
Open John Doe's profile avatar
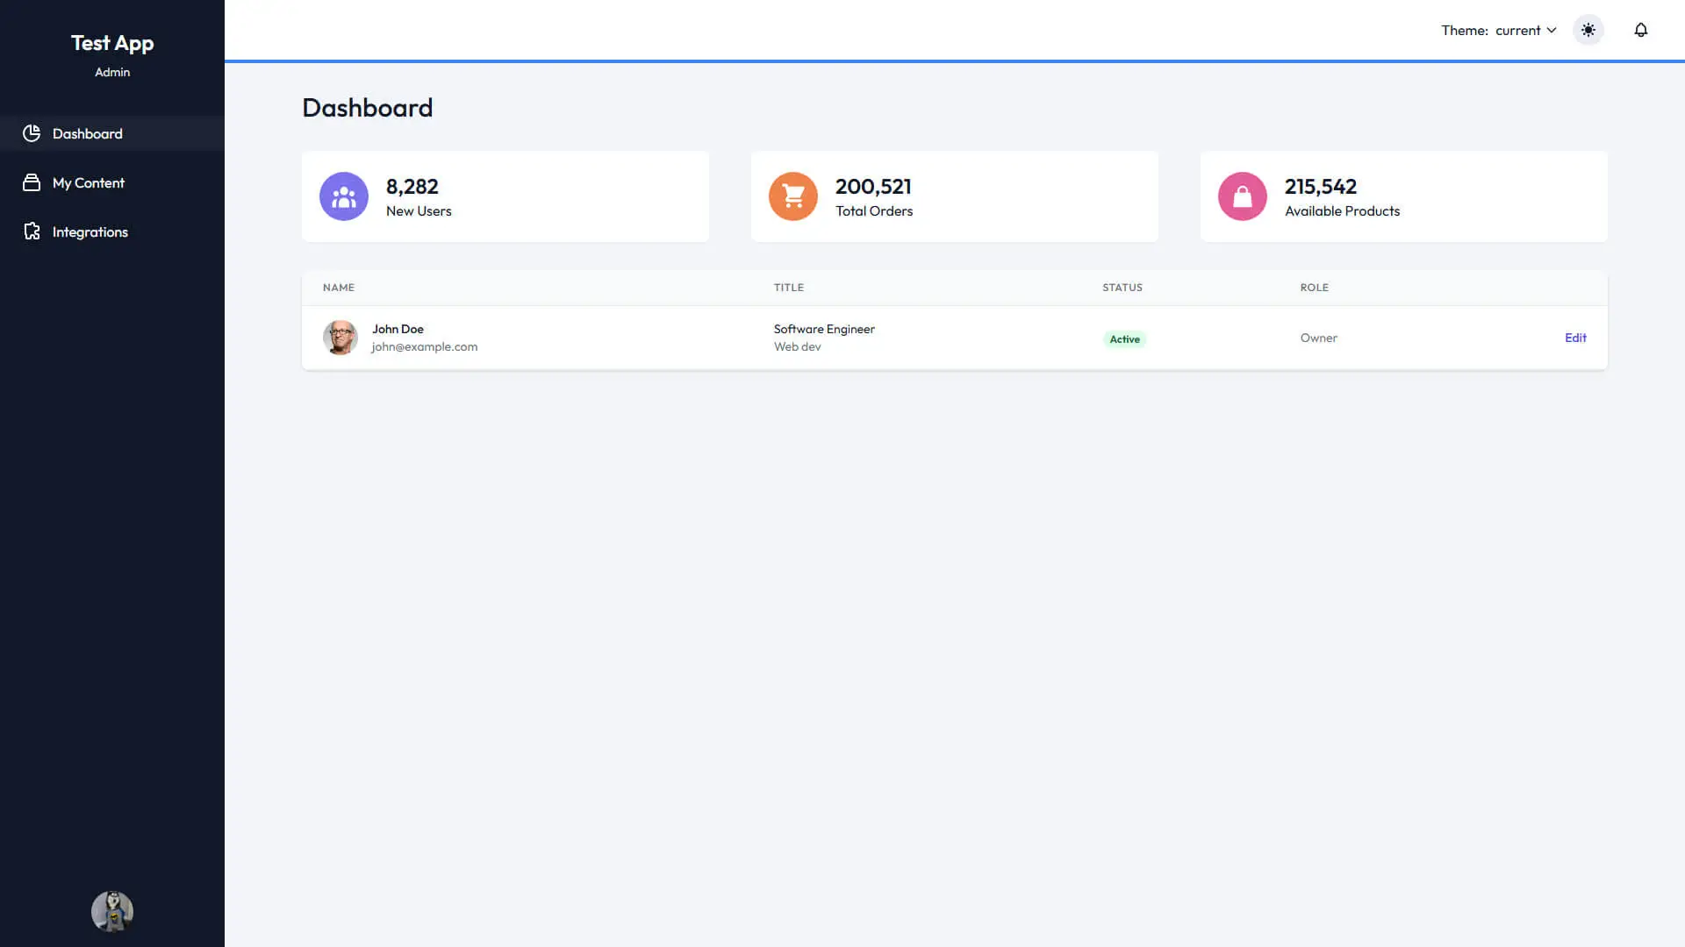click(341, 338)
